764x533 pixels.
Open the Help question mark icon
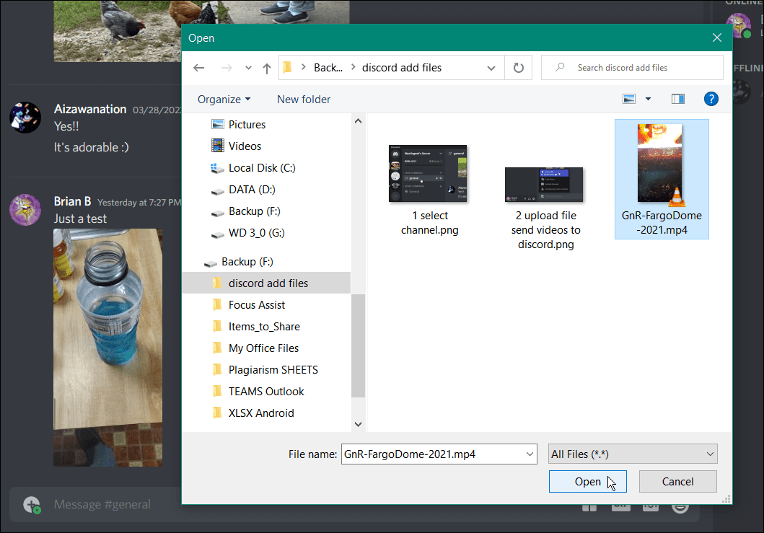pos(711,99)
